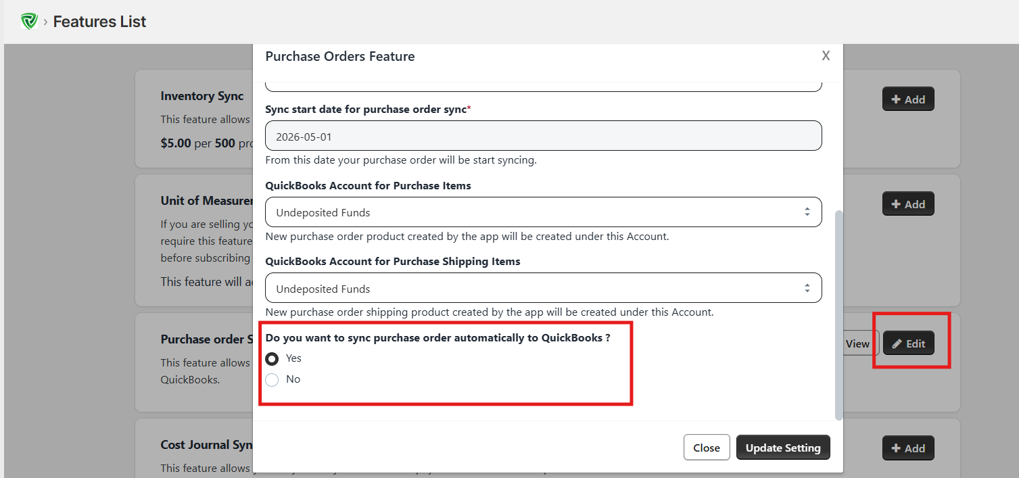The image size is (1019, 478).
Task: Click the green shield app logo
Action: (29, 22)
